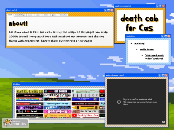Maximize the "about me! :D" window

109,10
